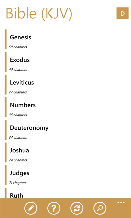Click the 27 chapters text for Leviticus
Viewport: 131px width, 218px height.
pyautogui.click(x=18, y=92)
